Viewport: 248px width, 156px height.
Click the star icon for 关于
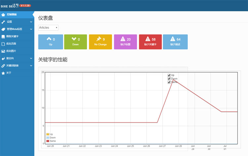(x=3, y=73)
